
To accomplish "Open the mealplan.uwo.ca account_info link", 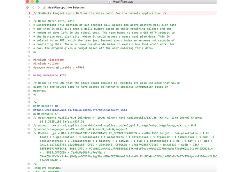I will (80, 110).
